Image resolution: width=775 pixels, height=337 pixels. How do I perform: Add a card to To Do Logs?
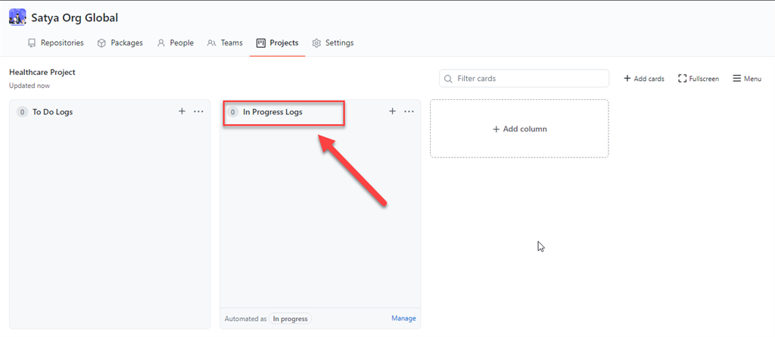tap(182, 111)
